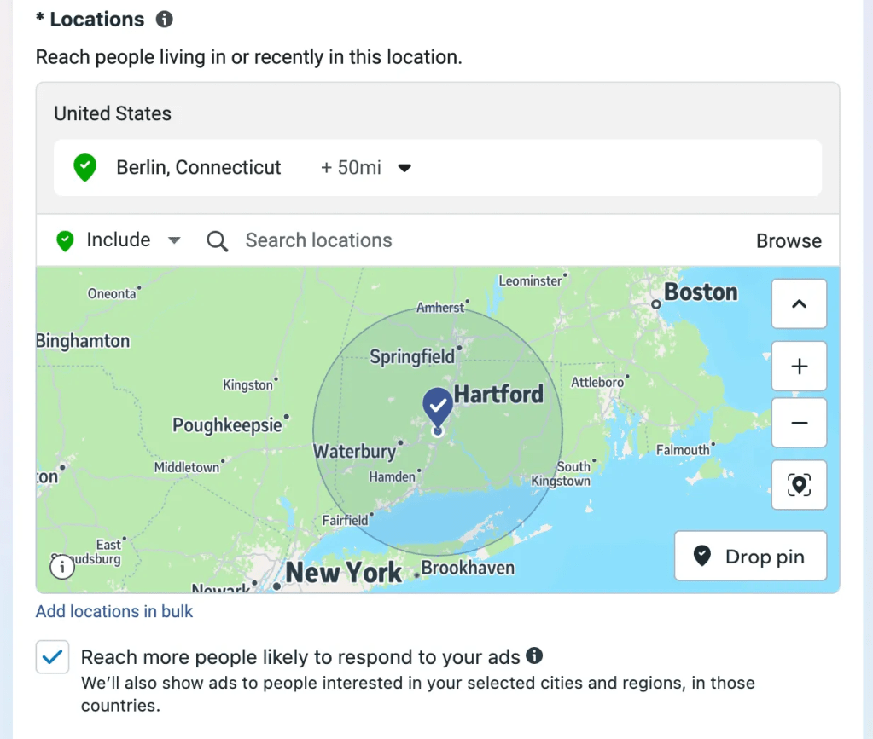Click the Berlin, Connecticut location entry
The width and height of the screenshot is (873, 739).
[x=199, y=168]
